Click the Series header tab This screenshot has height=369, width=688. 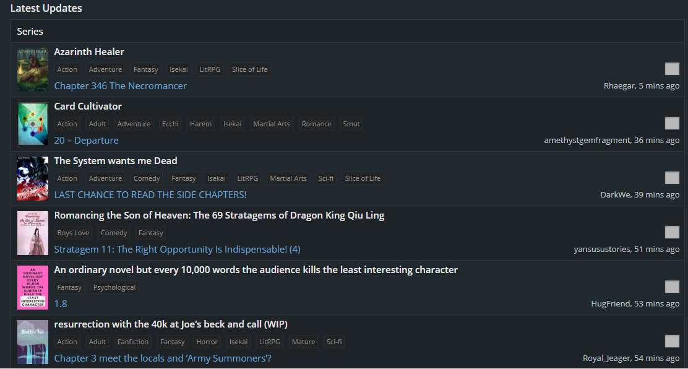(30, 31)
